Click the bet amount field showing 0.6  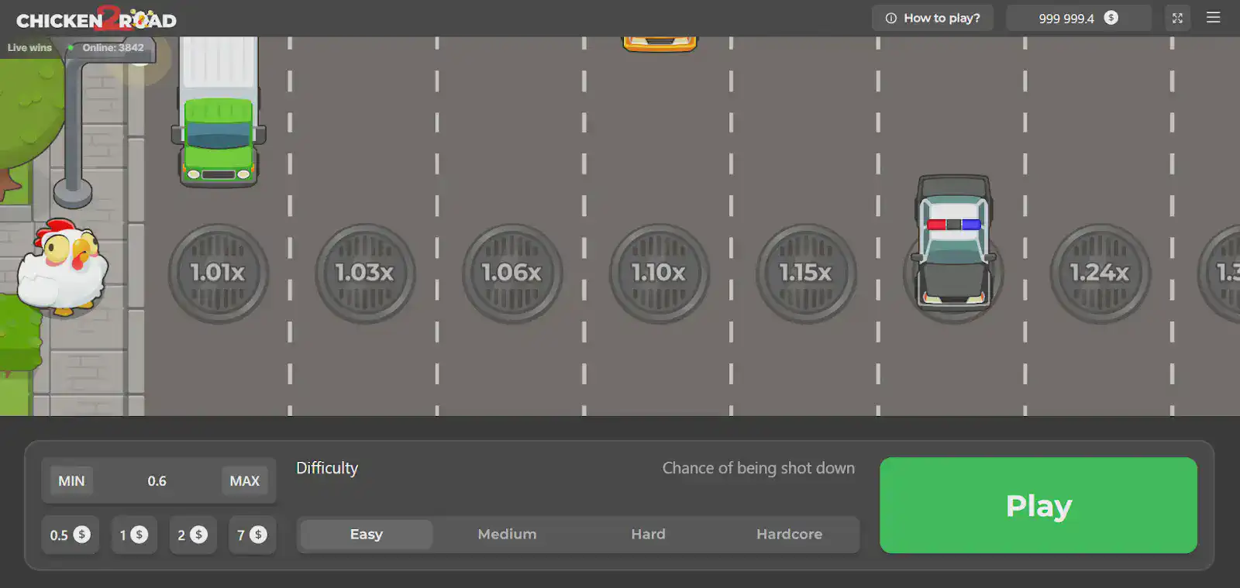point(157,480)
